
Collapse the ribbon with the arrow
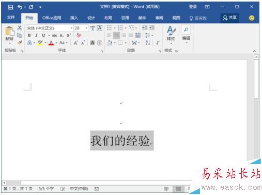[254, 51]
